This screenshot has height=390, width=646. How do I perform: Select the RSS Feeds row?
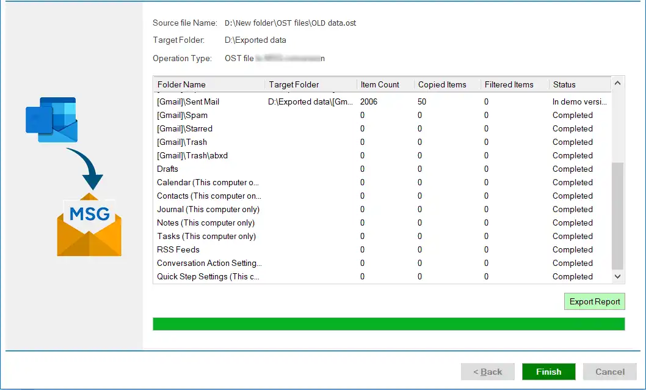(x=382, y=250)
